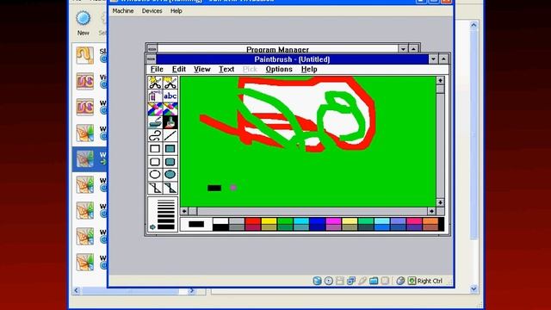Select the Brush tool

pyautogui.click(x=170, y=122)
